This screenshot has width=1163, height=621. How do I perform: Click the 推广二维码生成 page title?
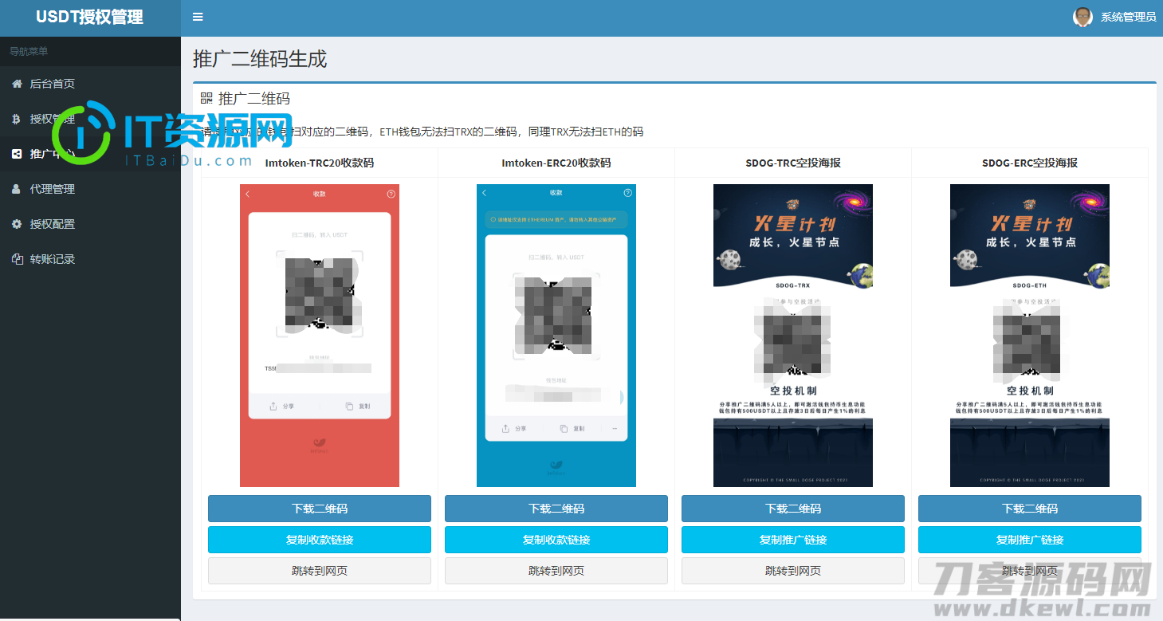pos(260,59)
